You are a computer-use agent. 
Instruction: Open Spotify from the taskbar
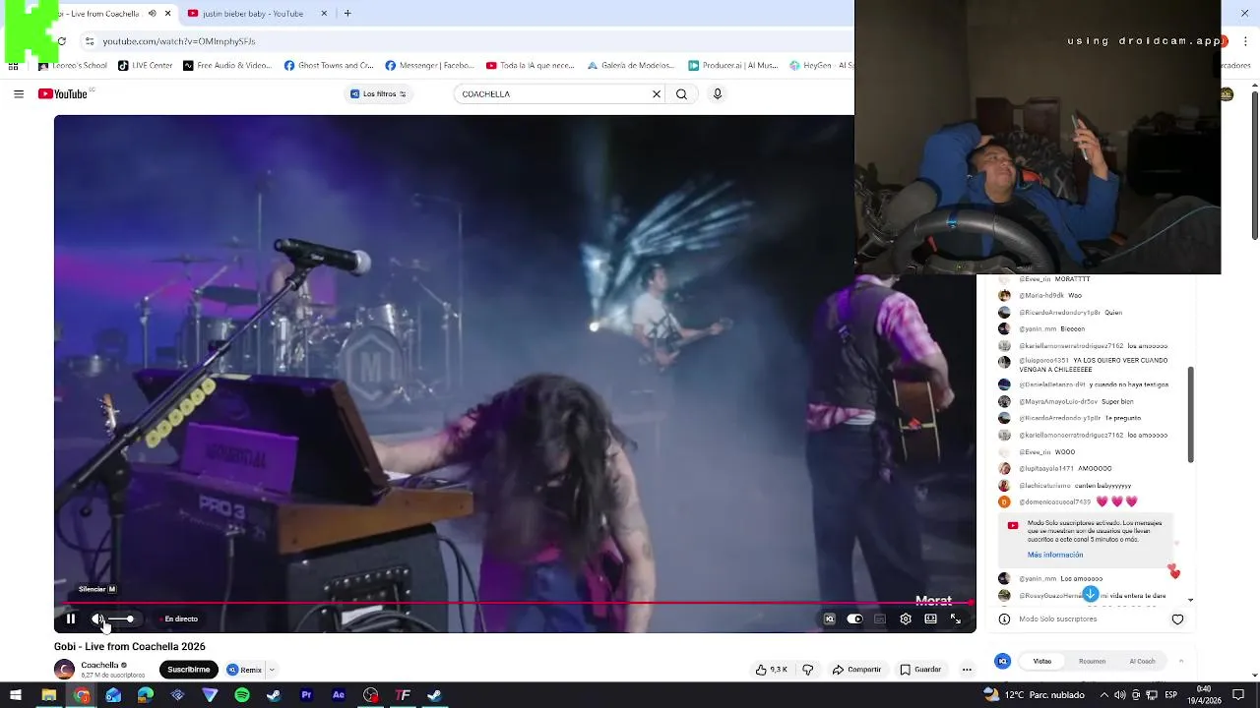(x=242, y=695)
